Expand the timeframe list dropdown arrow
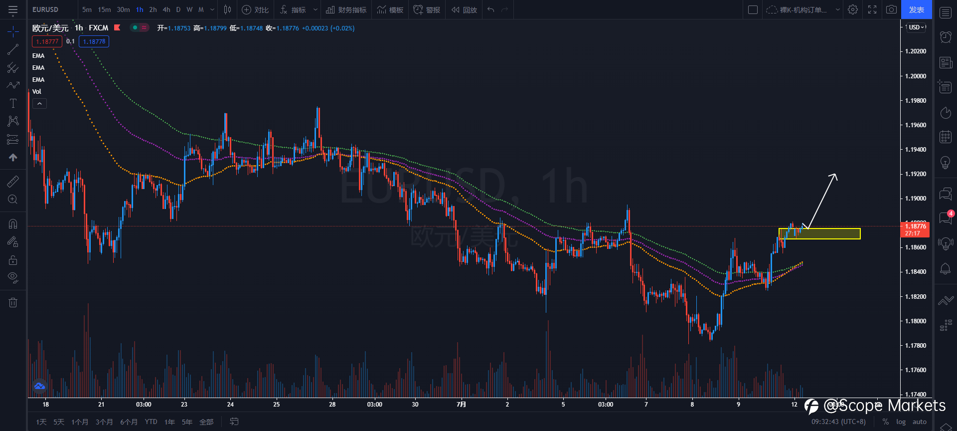 212,9
